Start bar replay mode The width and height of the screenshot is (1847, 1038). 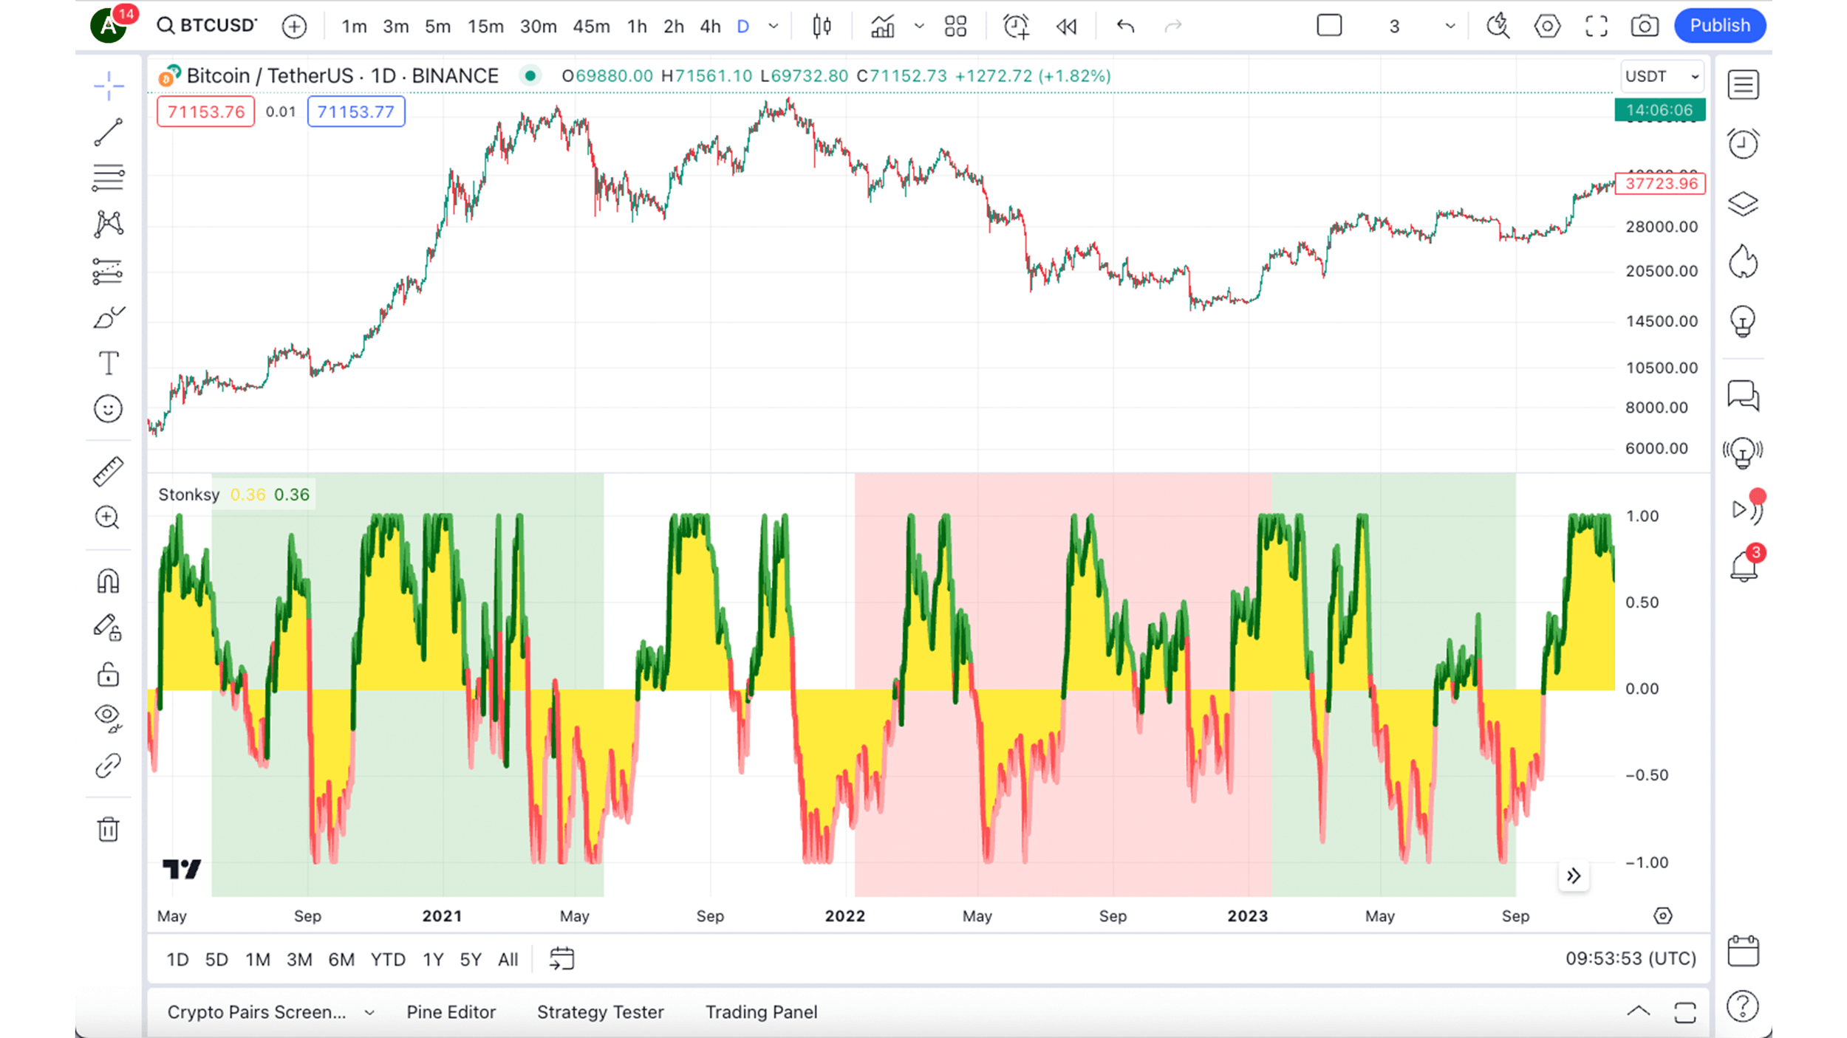coord(1066,27)
